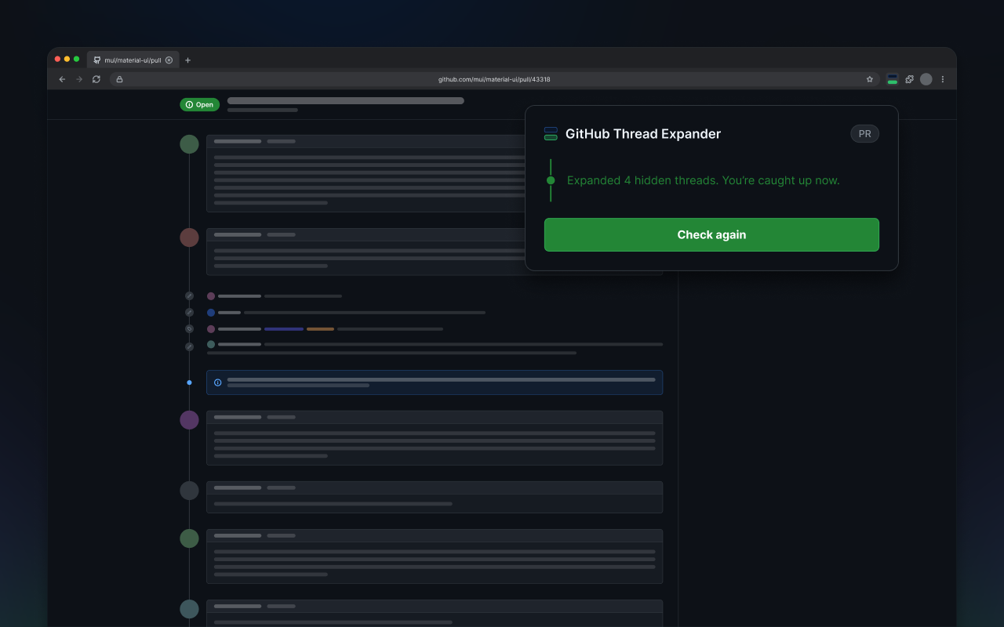Click the green Open status badge
The image size is (1004, 627).
(199, 104)
